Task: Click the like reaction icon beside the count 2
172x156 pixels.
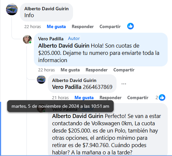Action: pos(162,97)
